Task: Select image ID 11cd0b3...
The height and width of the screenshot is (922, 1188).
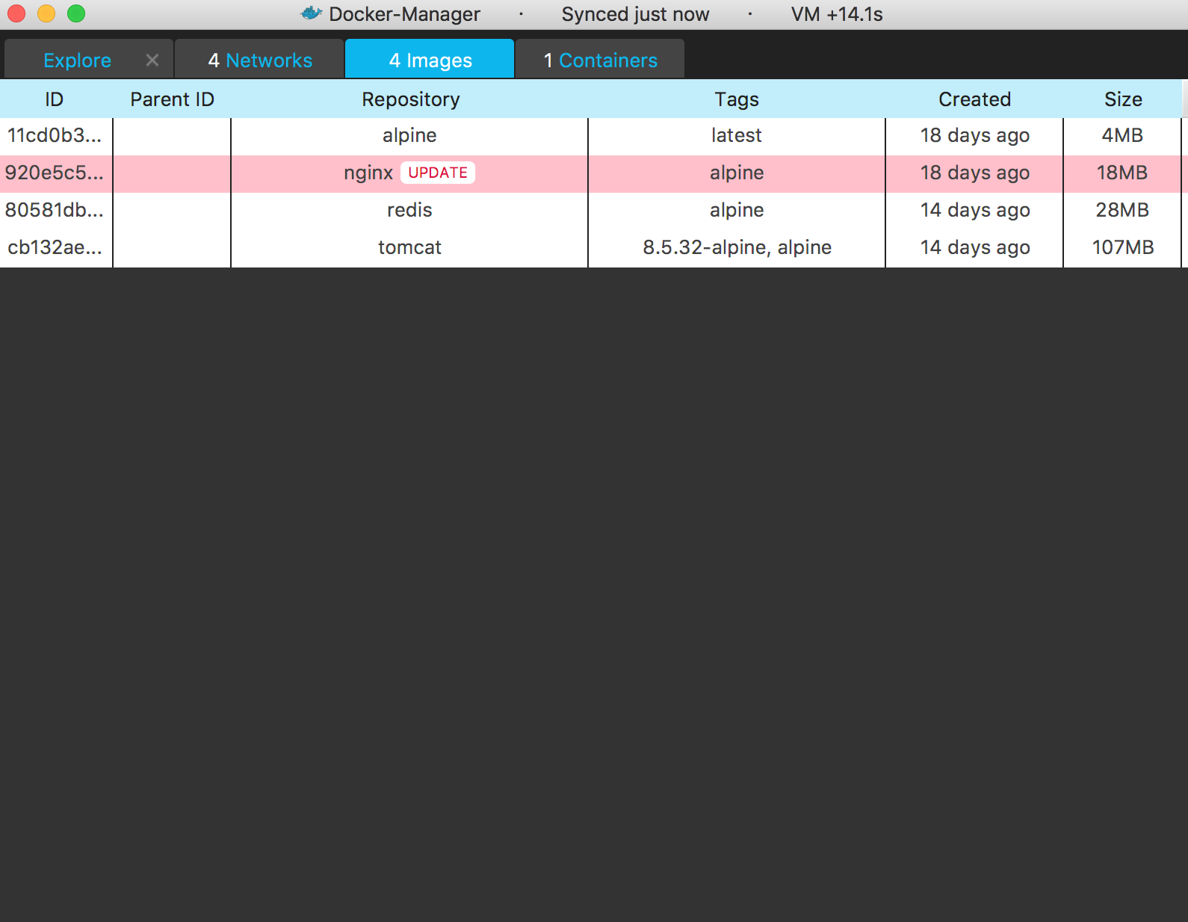Action: point(55,135)
